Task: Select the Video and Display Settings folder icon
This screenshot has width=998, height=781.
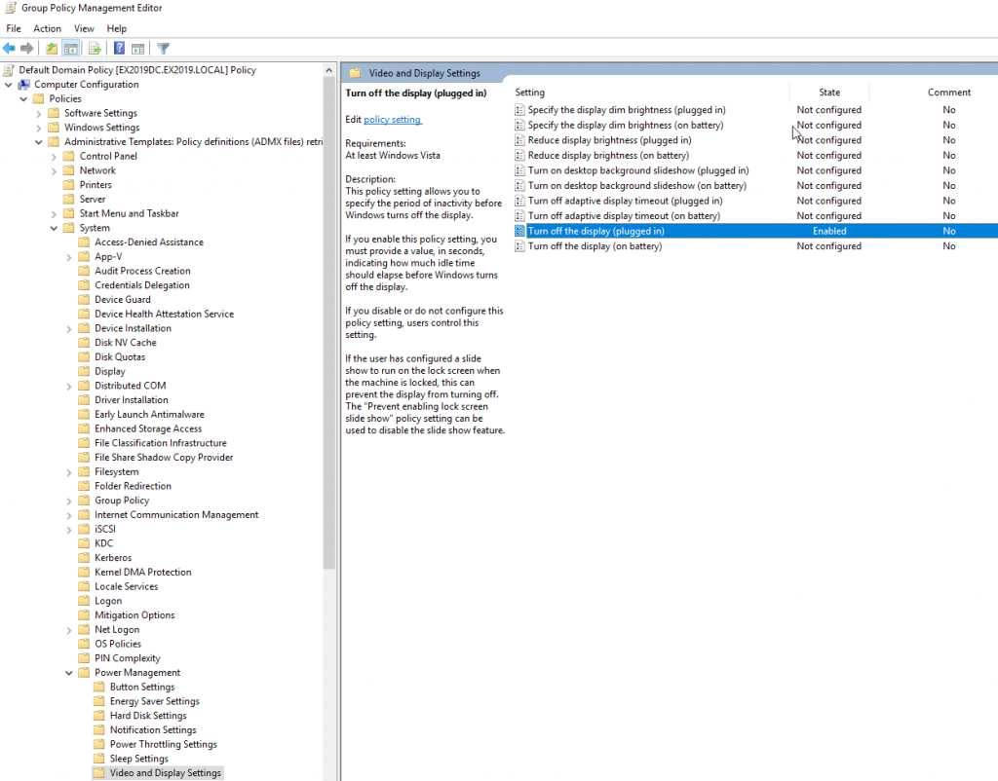Action: [100, 772]
